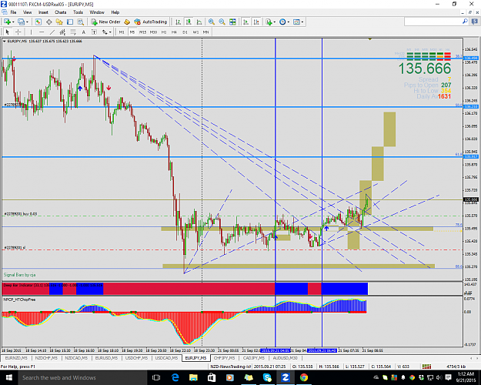The height and width of the screenshot is (385, 481).
Task: Switch to the EURNZD,M5 chart tab
Action: click(16, 358)
